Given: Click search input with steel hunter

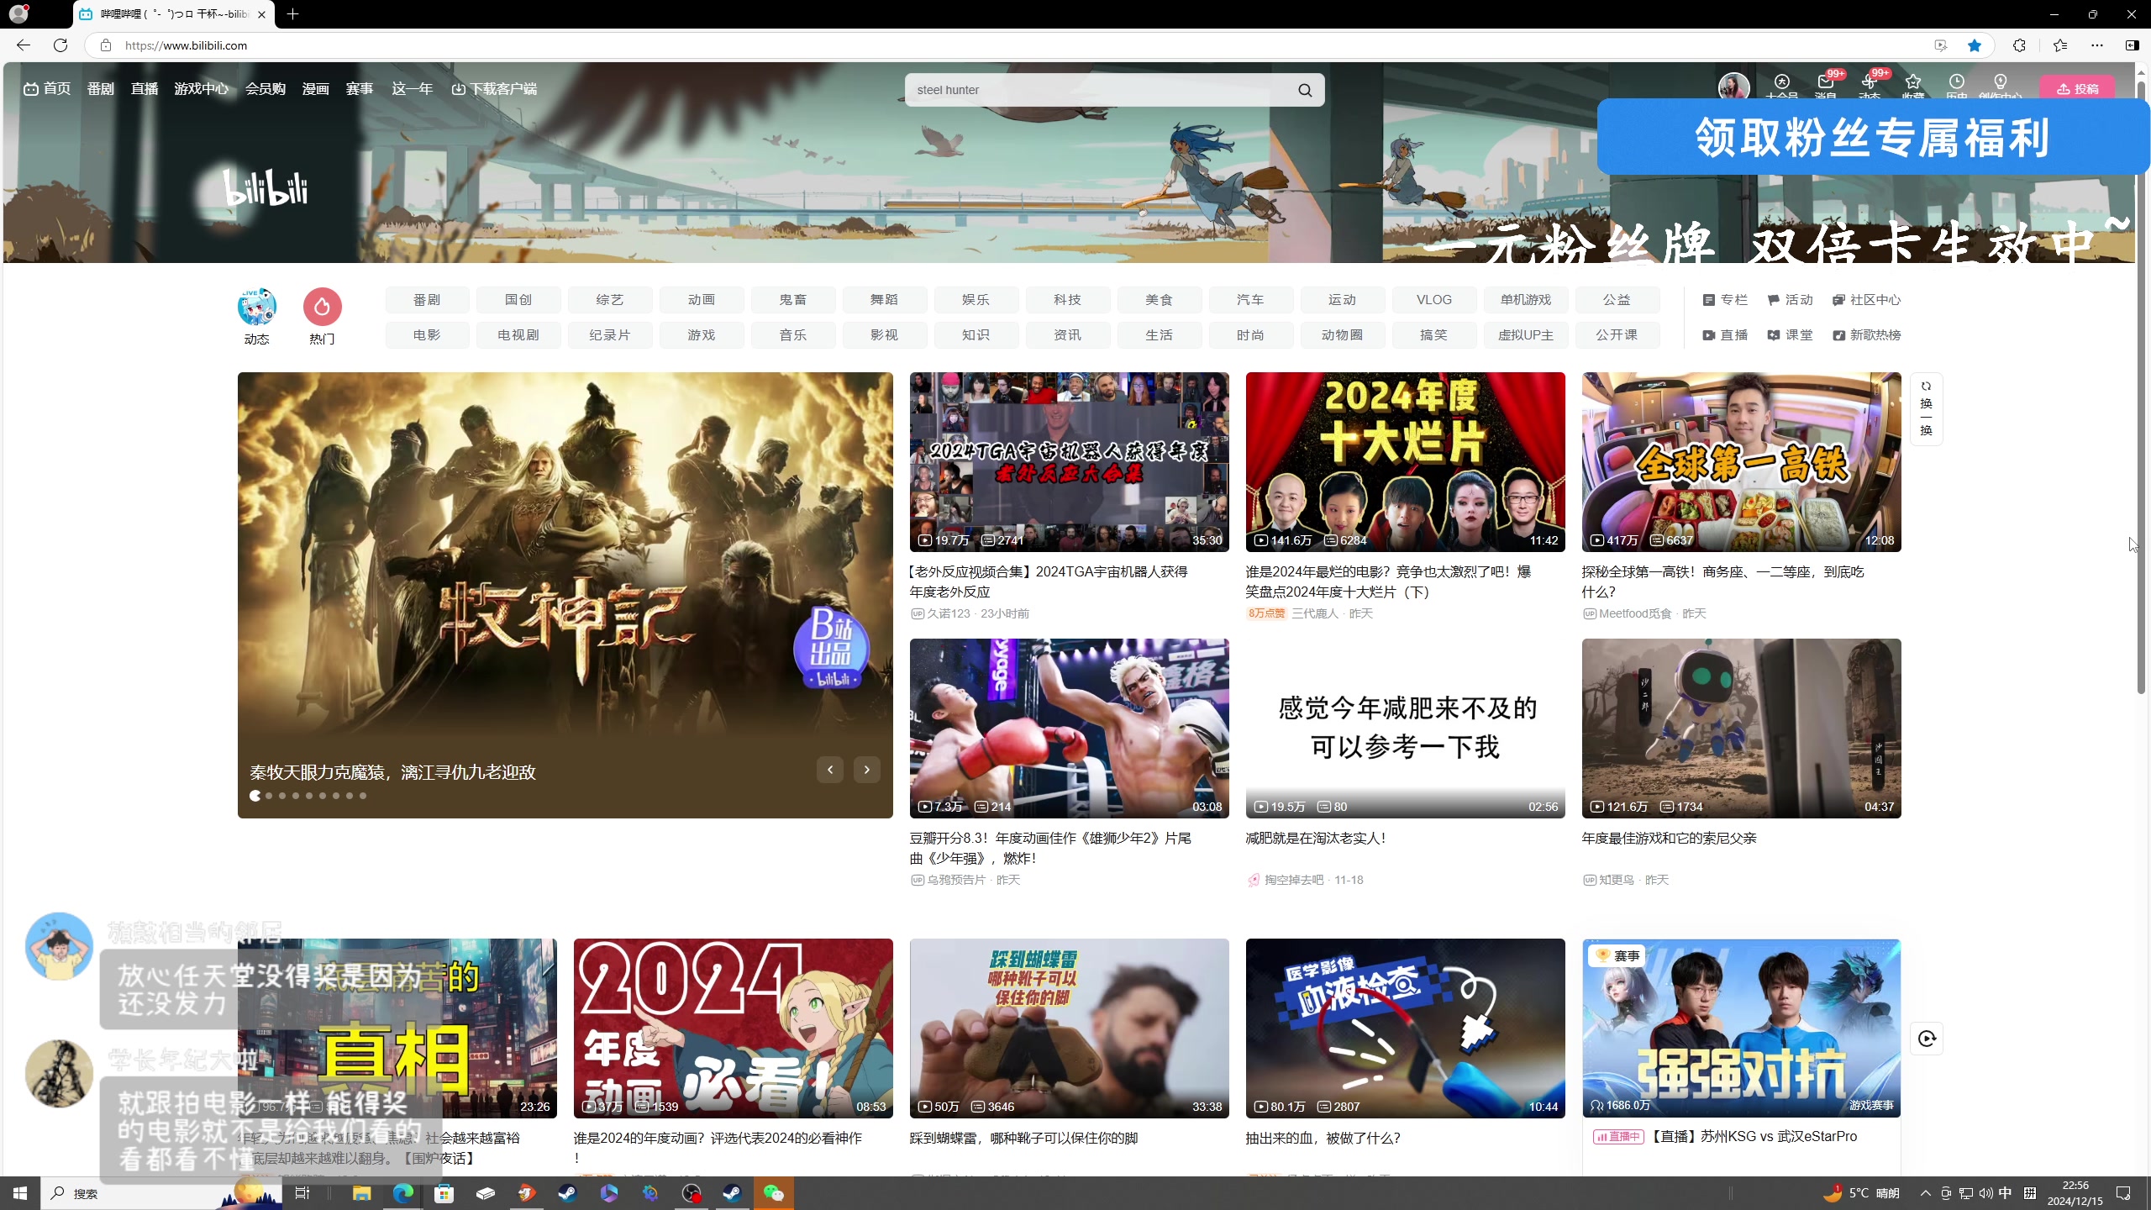Looking at the screenshot, I should (1099, 90).
